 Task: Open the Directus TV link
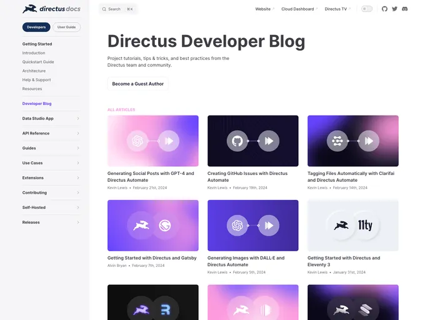[337, 9]
